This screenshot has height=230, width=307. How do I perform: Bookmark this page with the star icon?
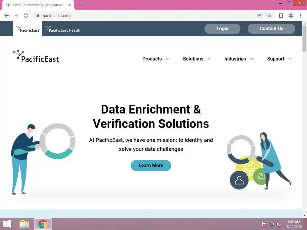269,16
